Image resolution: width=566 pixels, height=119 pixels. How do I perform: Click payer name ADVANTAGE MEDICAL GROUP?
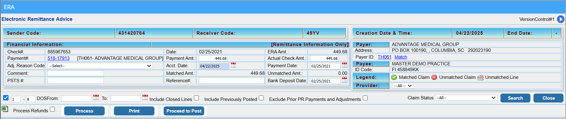pos(425,44)
